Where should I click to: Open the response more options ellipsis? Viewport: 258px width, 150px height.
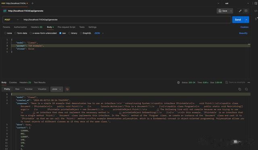pos(249,83)
